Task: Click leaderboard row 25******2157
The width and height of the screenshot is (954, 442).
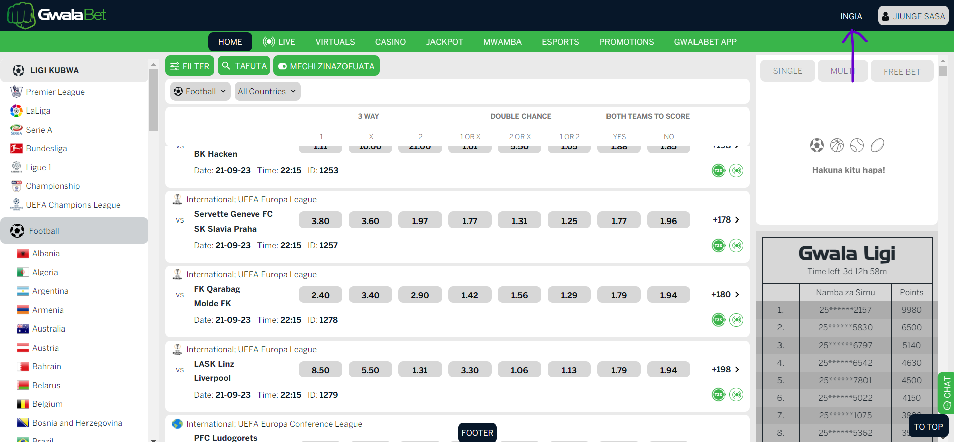Action: tap(847, 310)
